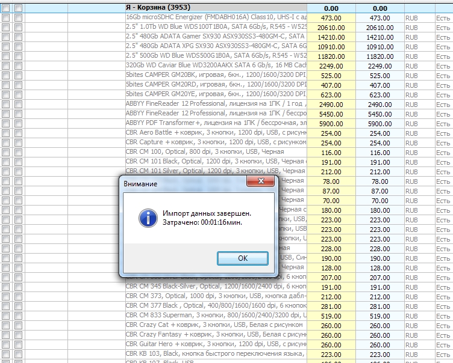Viewport: 453px width, 363px height.
Task: Click yellow-column price 2249.00
Action: click(331, 66)
